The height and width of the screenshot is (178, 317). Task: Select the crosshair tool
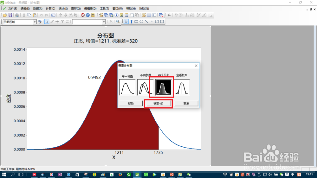click(x=57, y=22)
